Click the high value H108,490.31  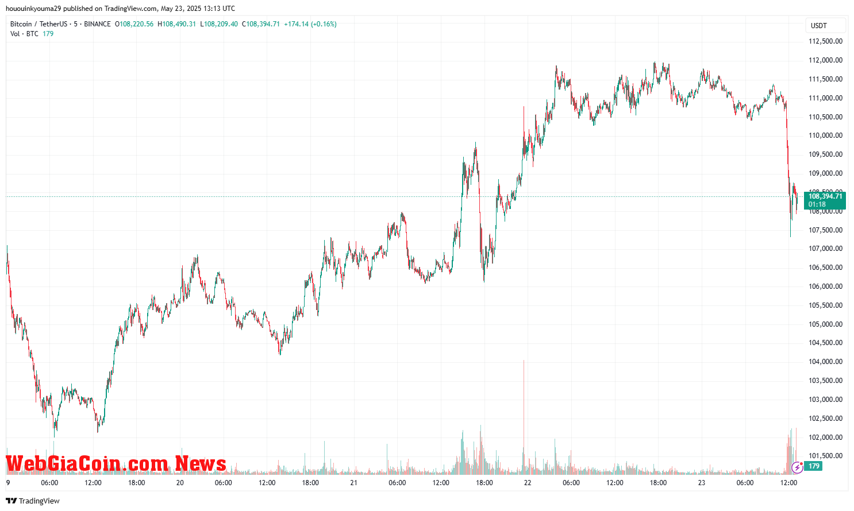point(177,24)
